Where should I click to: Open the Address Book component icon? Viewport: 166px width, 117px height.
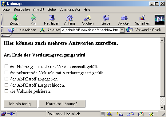click(141, 114)
